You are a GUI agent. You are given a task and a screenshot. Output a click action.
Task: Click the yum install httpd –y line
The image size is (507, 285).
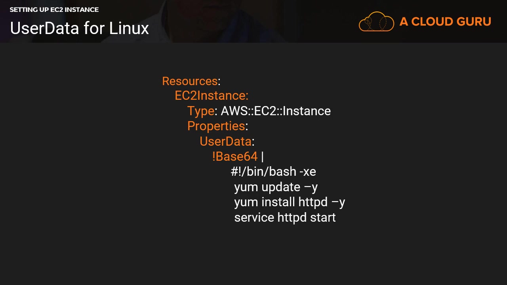(290, 202)
